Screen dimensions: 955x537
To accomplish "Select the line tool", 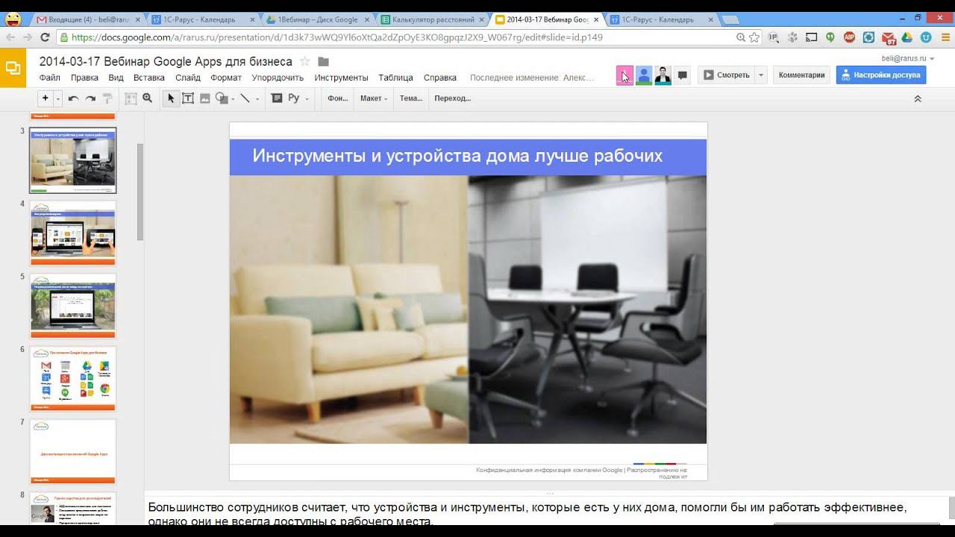I will (x=245, y=98).
